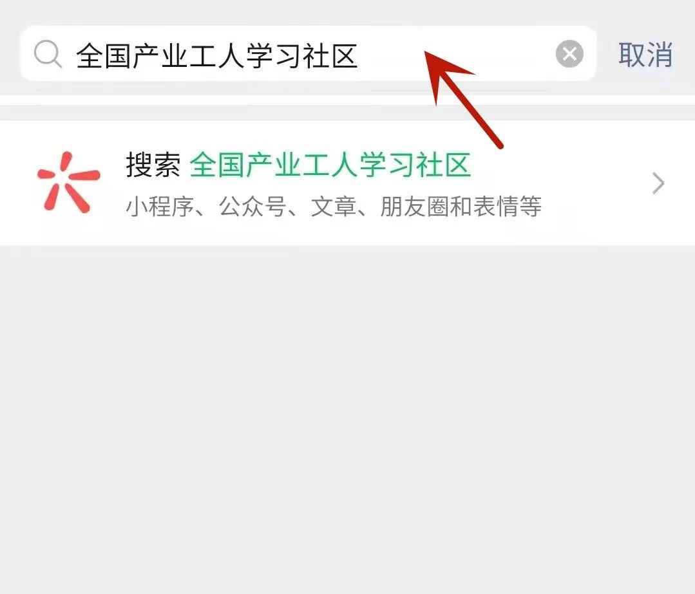The image size is (695, 594).
Task: Click the green 全国产业工人学习社区 keyword text
Action: (330, 165)
